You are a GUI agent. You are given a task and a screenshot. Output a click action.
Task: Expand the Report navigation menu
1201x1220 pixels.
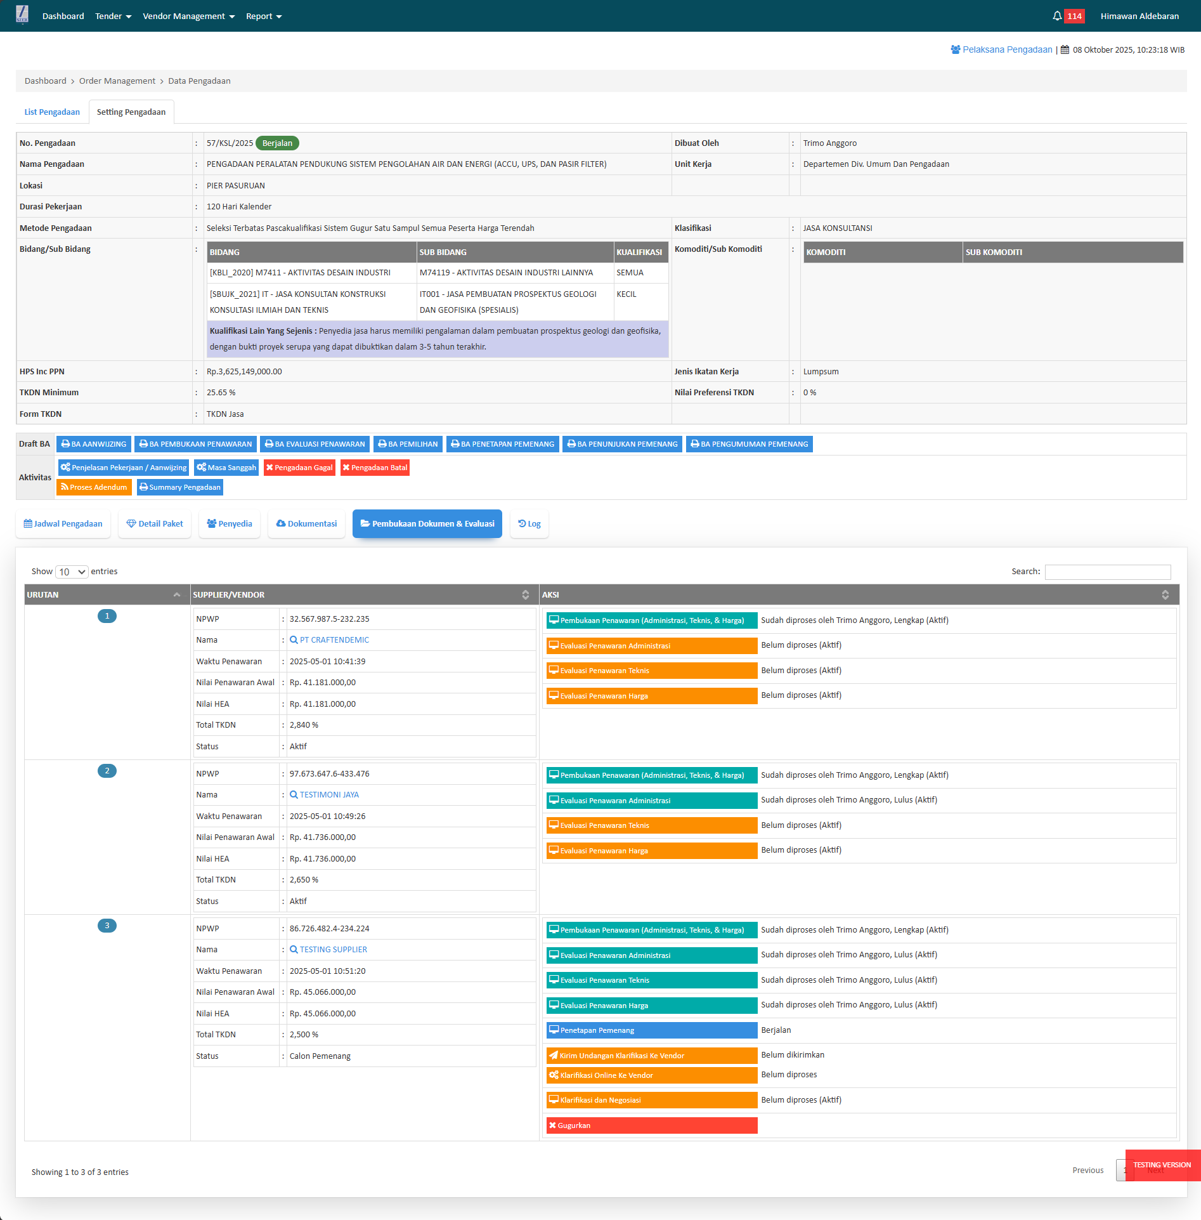pyautogui.click(x=263, y=16)
